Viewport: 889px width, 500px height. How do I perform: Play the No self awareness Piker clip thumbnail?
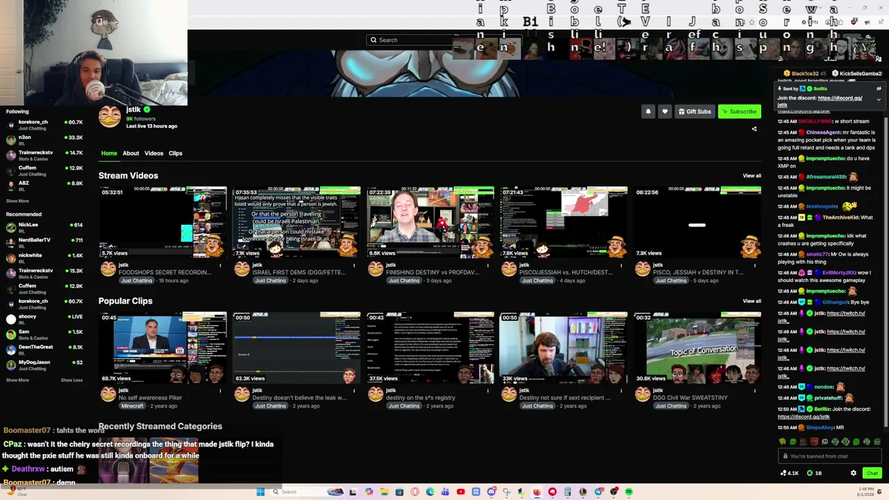(163, 347)
